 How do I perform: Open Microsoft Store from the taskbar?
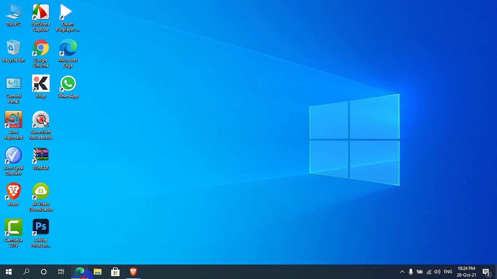115,272
